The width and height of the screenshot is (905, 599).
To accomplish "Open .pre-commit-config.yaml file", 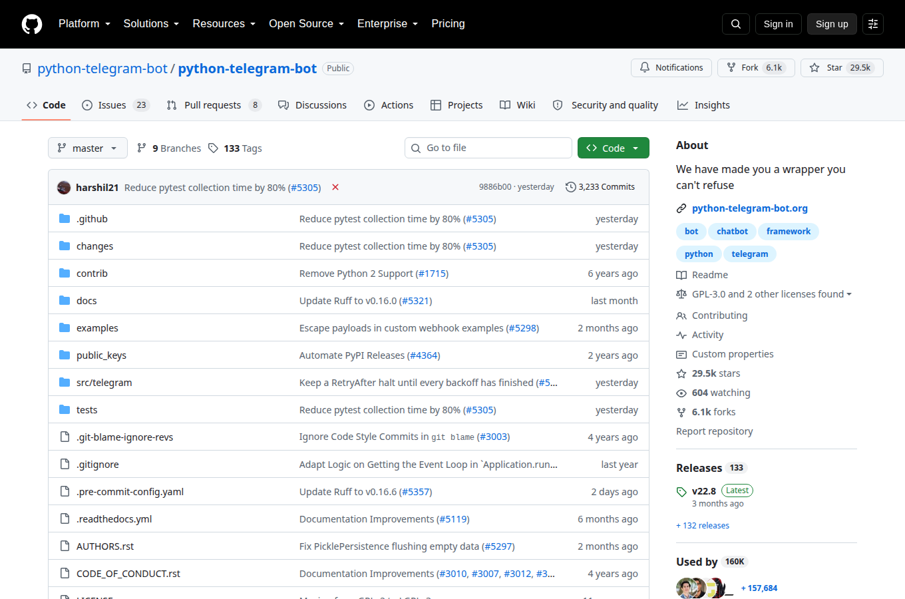I will 130,492.
